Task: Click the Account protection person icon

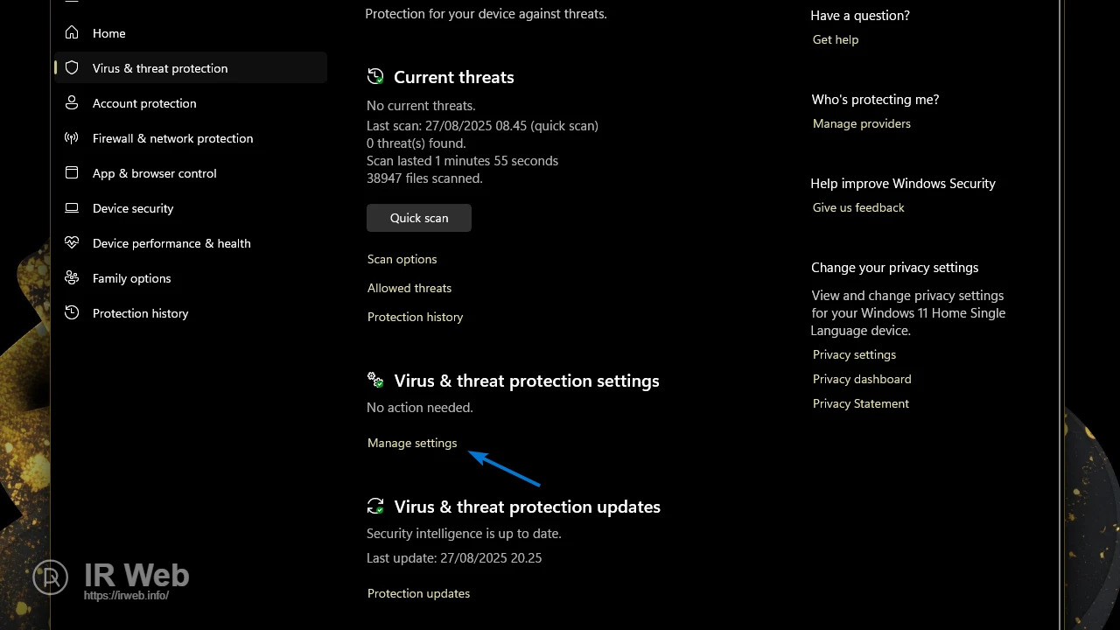Action: [72, 103]
